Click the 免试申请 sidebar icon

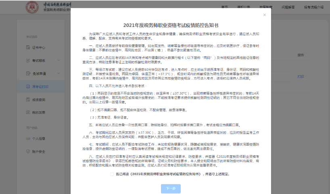[28, 73]
